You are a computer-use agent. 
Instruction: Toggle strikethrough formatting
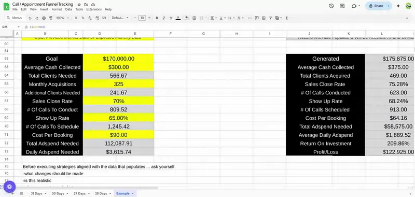pyautogui.click(x=171, y=18)
